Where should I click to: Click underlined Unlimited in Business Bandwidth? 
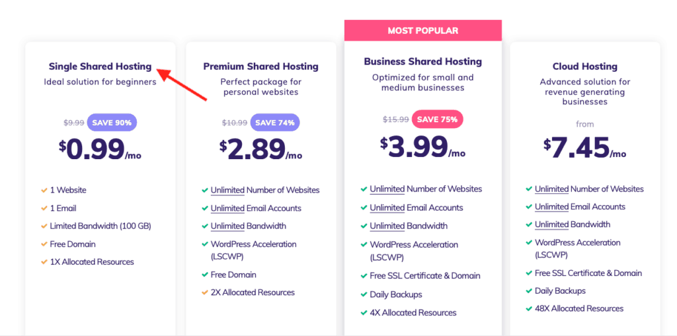[387, 226]
